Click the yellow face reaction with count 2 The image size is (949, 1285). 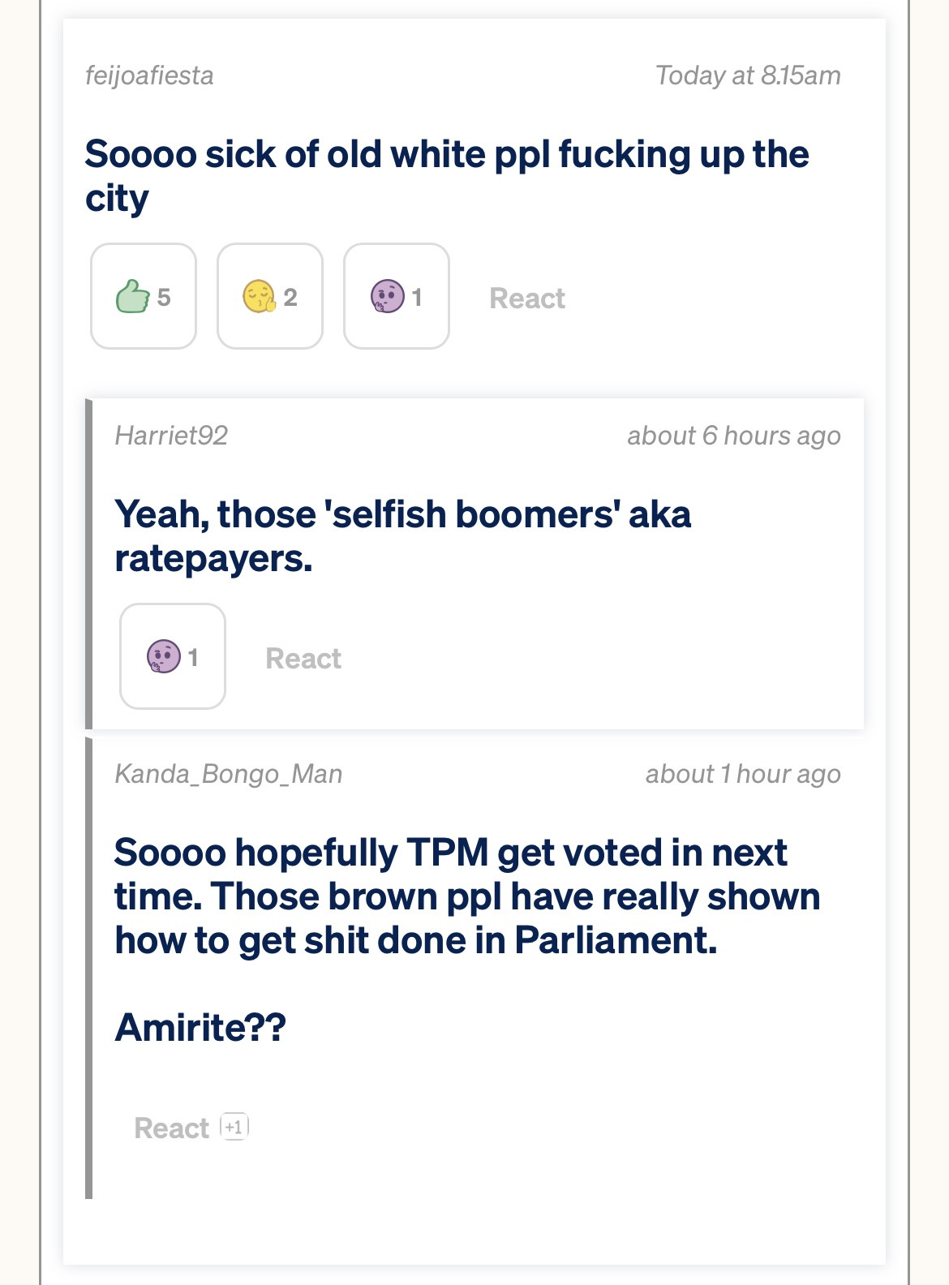point(270,296)
